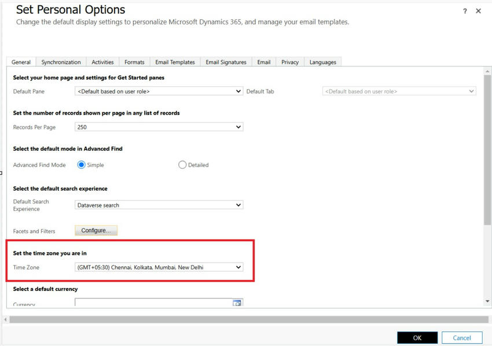Click the Configure button for facets
This screenshot has height=346, width=492.
pos(96,231)
